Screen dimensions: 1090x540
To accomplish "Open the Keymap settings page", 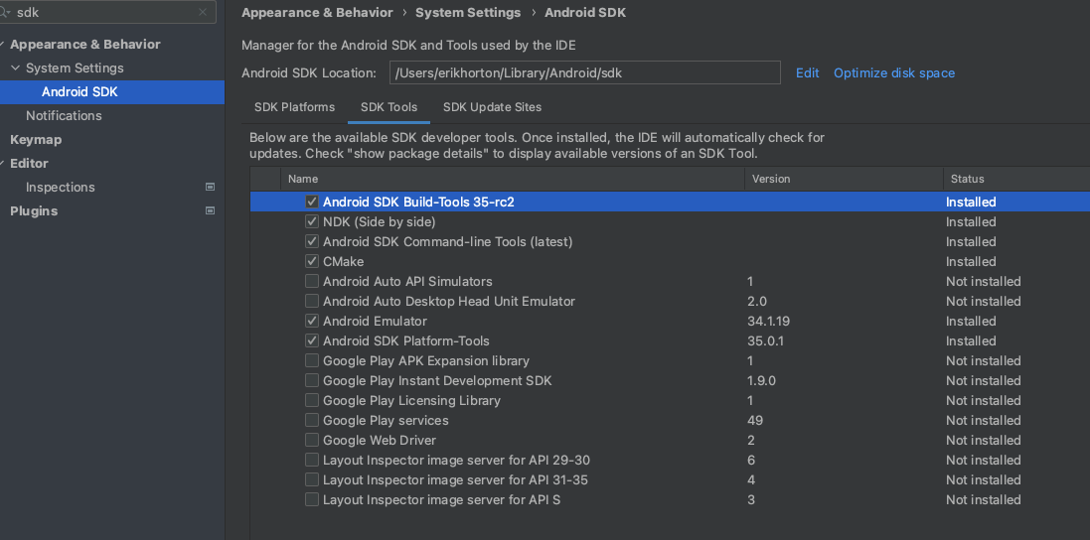I will click(36, 140).
